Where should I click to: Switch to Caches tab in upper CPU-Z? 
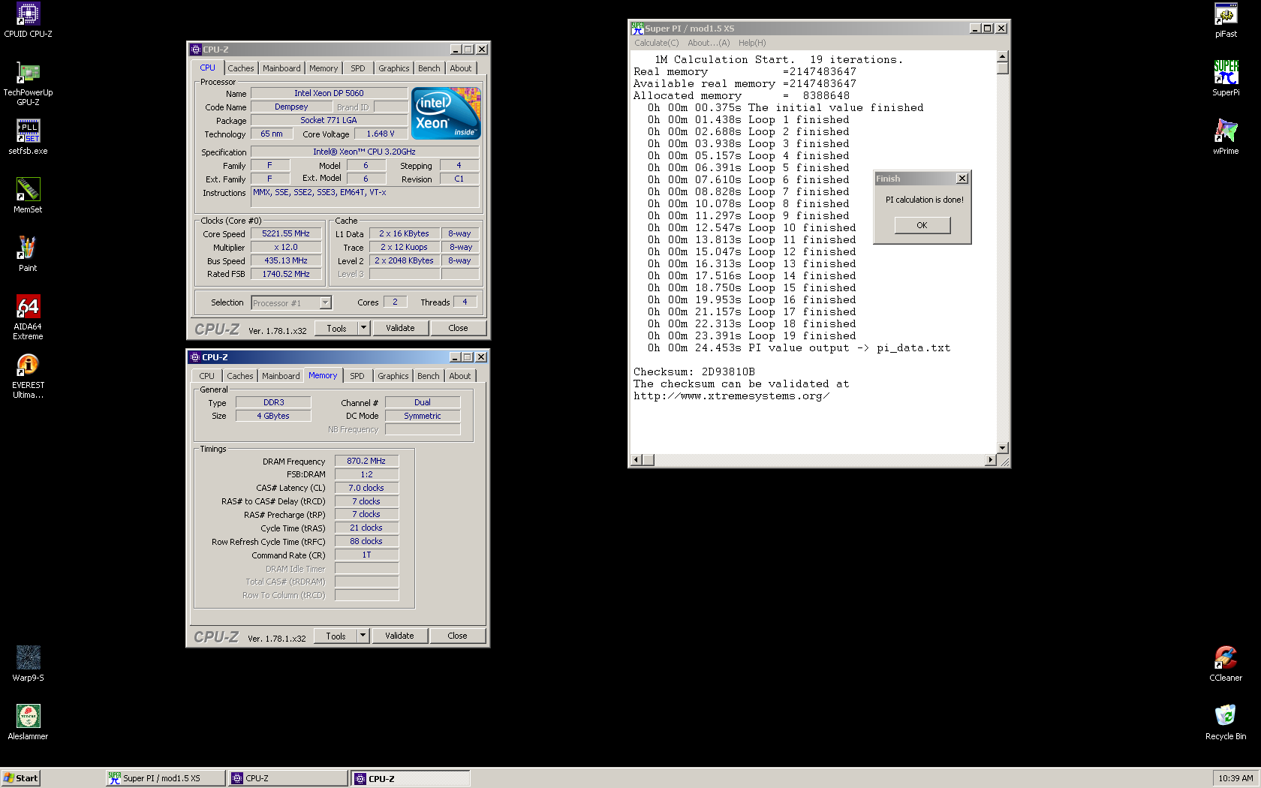point(241,68)
